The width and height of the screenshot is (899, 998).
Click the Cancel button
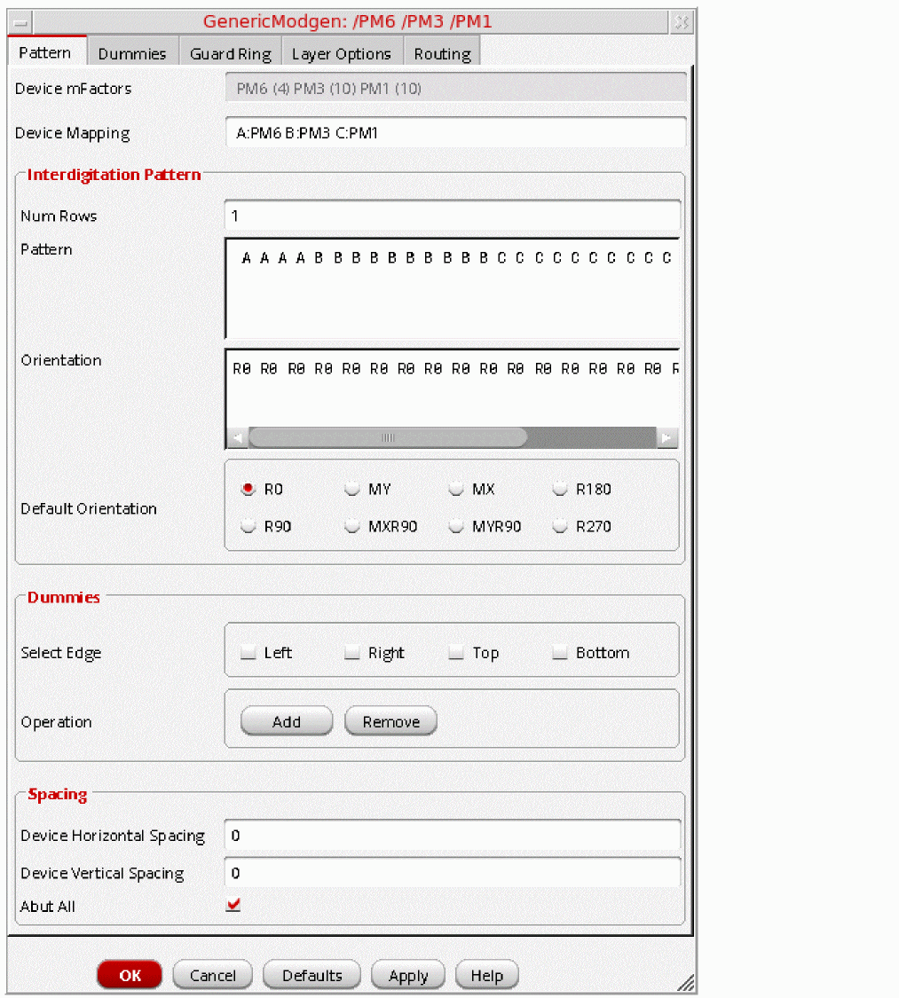click(x=213, y=975)
